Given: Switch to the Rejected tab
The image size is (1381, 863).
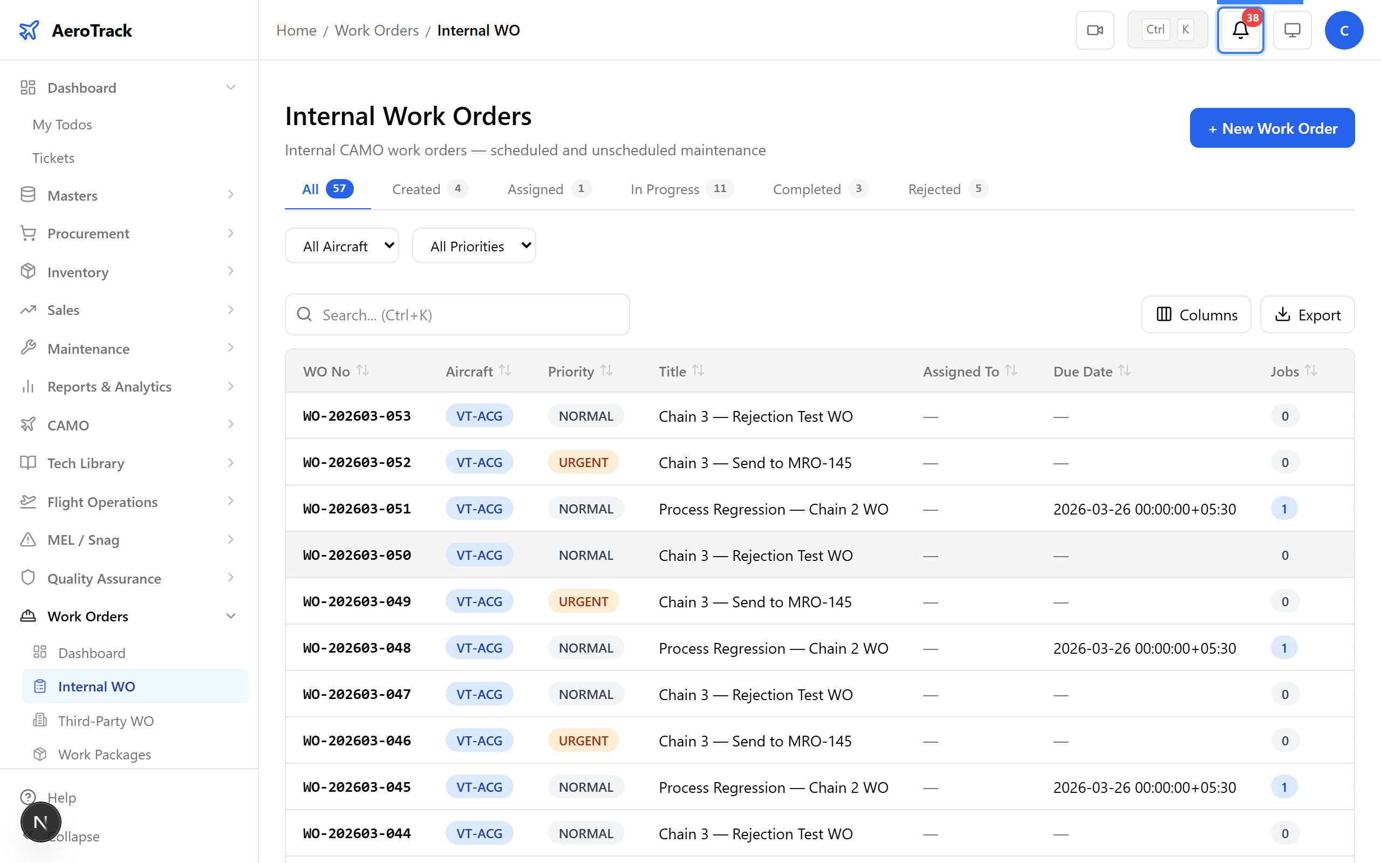Looking at the screenshot, I should click(946, 189).
